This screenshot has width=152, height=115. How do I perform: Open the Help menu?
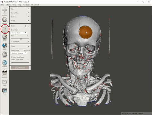click(x=19, y=5)
